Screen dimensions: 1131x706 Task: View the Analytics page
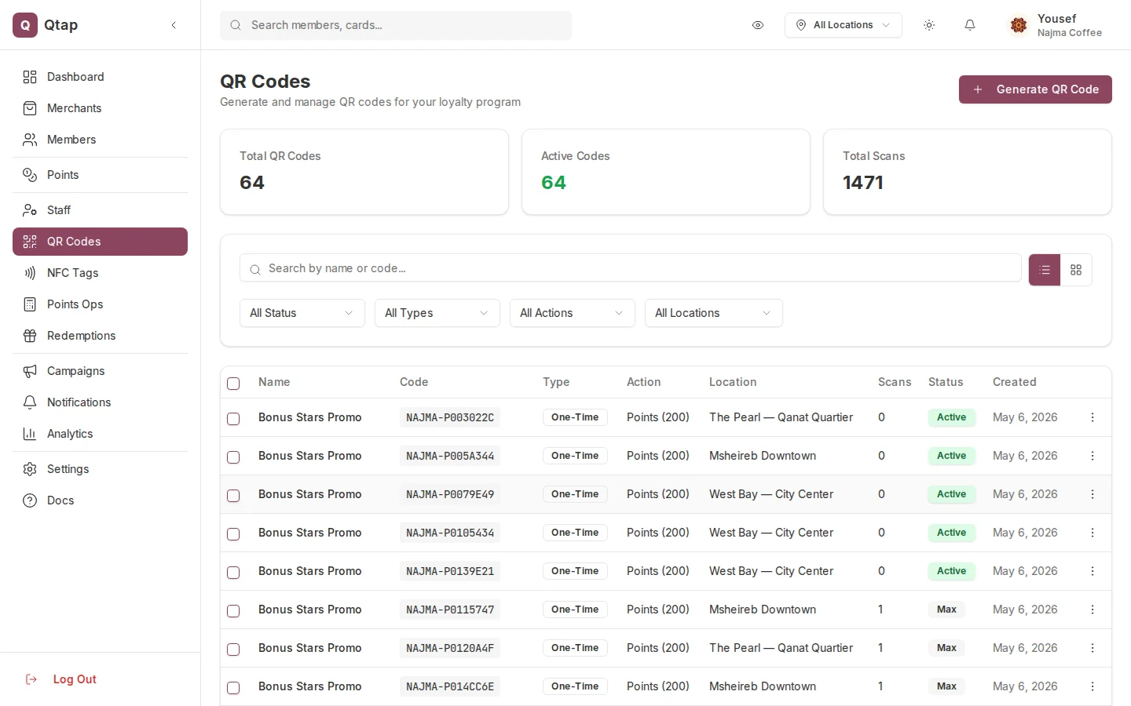click(100, 434)
